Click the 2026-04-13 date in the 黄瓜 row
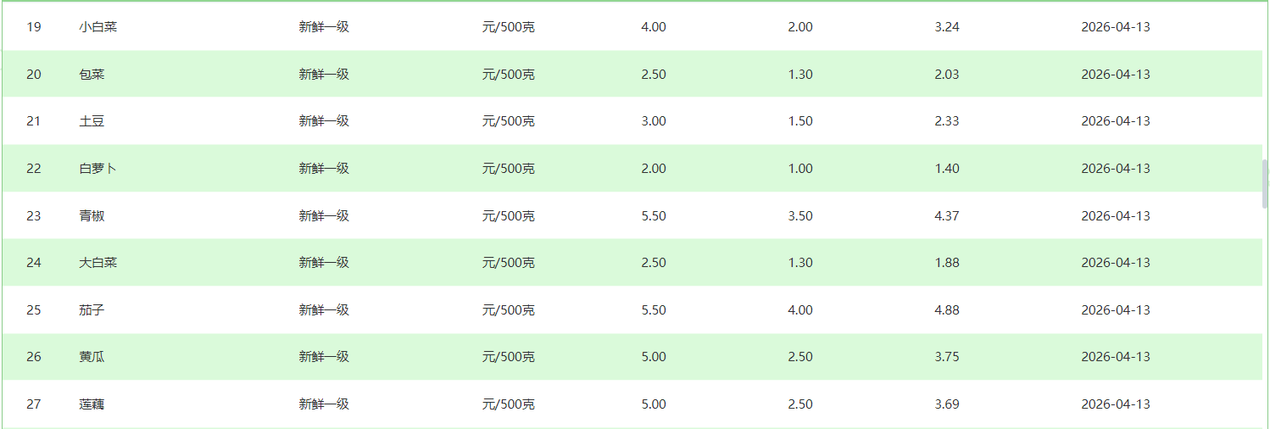1270x429 pixels. point(1116,357)
